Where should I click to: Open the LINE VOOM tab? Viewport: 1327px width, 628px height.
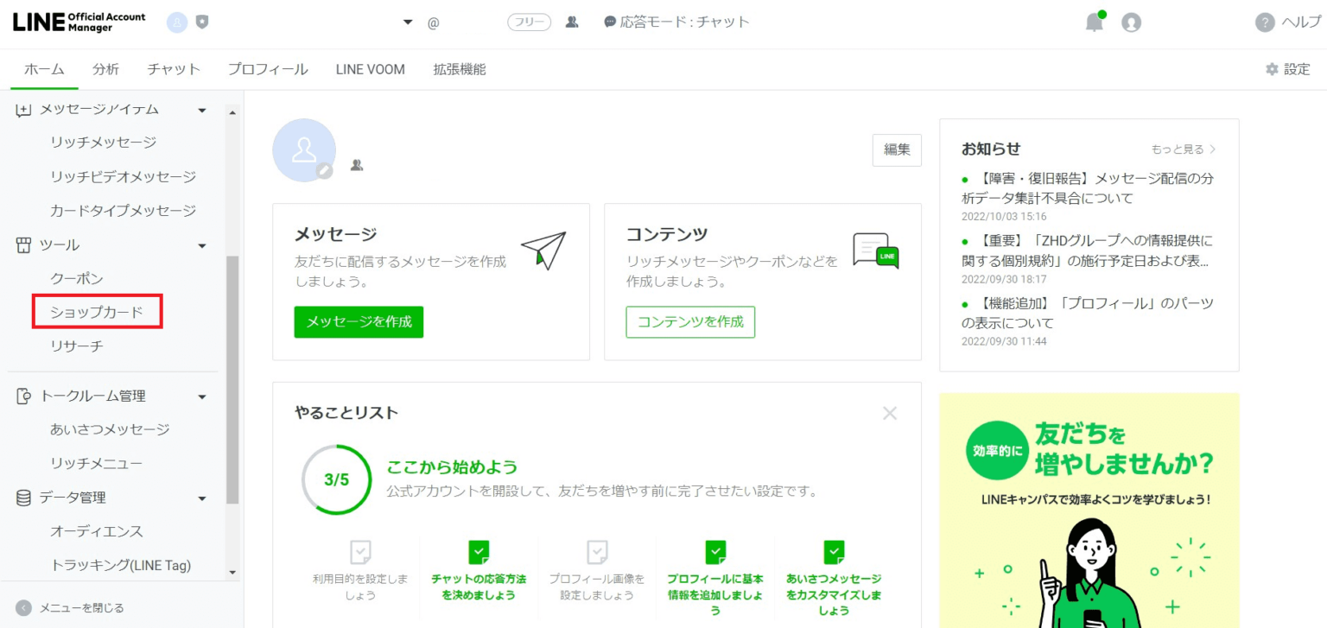coord(370,69)
